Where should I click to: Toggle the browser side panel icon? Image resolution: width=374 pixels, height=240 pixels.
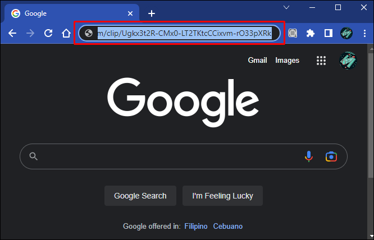(x=328, y=33)
